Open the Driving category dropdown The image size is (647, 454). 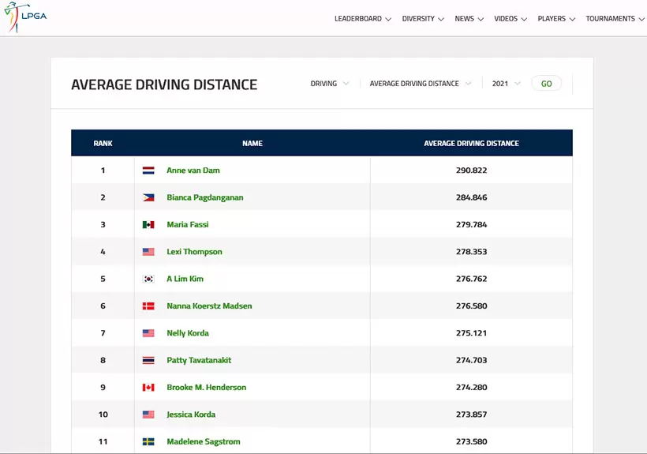329,84
